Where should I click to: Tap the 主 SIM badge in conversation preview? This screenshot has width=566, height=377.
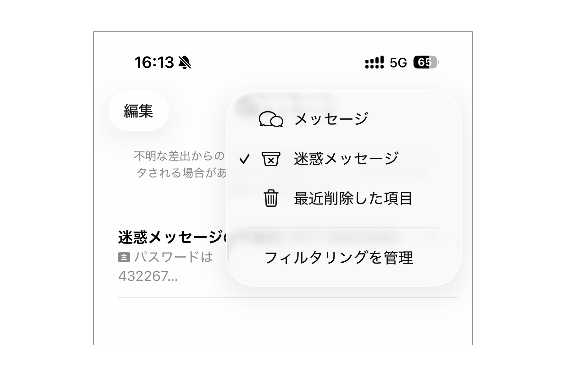[124, 257]
